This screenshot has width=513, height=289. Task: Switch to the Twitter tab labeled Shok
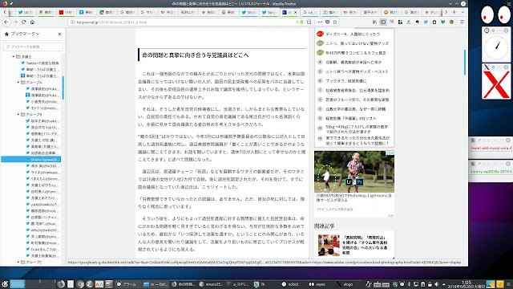[x=248, y=12]
